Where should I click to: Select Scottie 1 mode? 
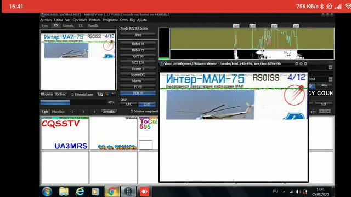click(138, 69)
